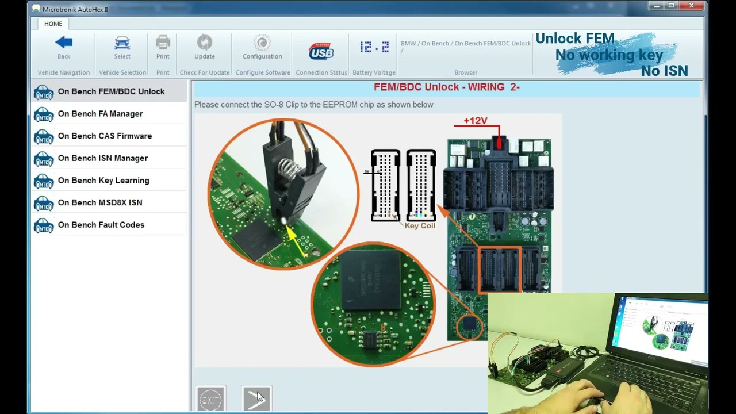736x414 pixels.
Task: Click the EXIT button below the diagram
Action: pyautogui.click(x=210, y=399)
